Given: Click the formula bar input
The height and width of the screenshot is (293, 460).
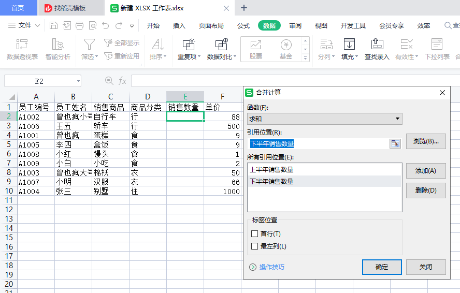Looking at the screenshot, I should tap(295, 81).
